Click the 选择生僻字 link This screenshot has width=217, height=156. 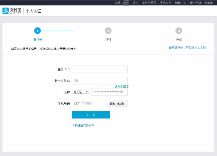coord(122,87)
